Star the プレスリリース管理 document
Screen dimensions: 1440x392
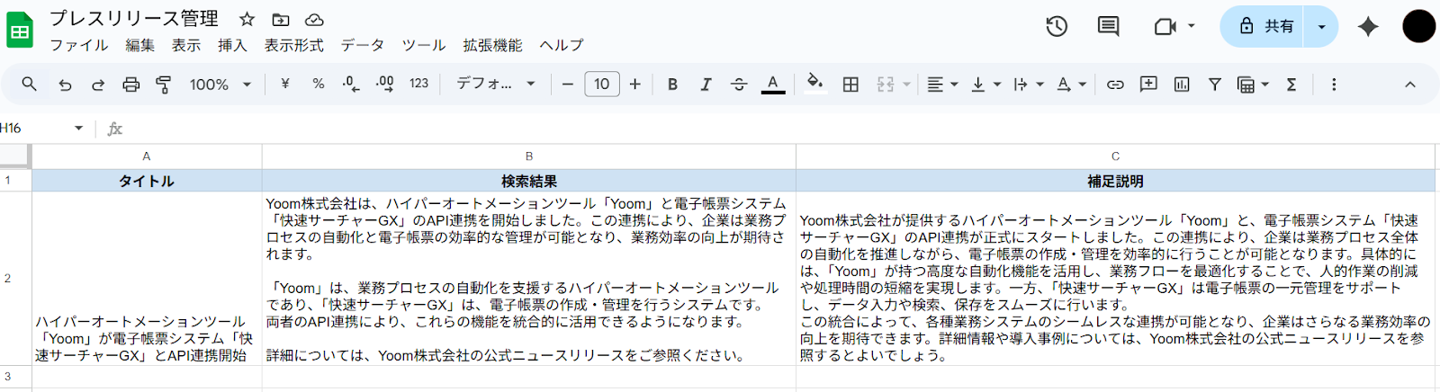coord(247,19)
